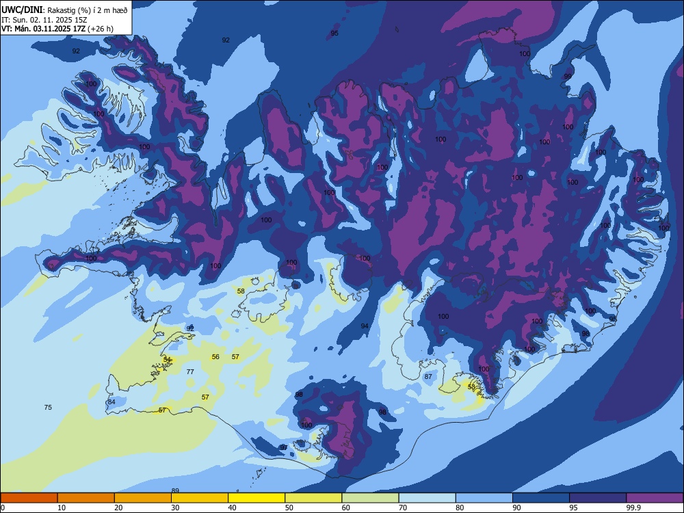Click the pale yellow 50–60 legend swatch
The width and height of the screenshot is (684, 513).
point(313,498)
